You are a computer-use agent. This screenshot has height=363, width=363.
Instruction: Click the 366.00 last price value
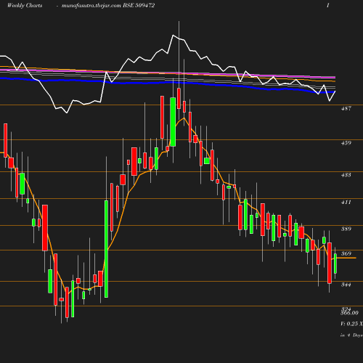pyautogui.click(x=349, y=313)
